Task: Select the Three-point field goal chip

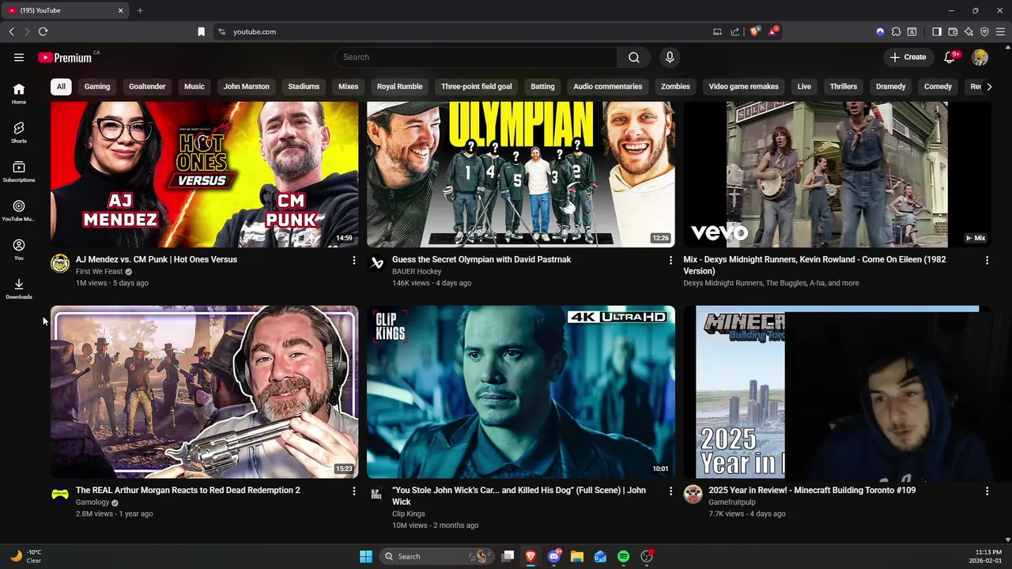Action: [476, 86]
